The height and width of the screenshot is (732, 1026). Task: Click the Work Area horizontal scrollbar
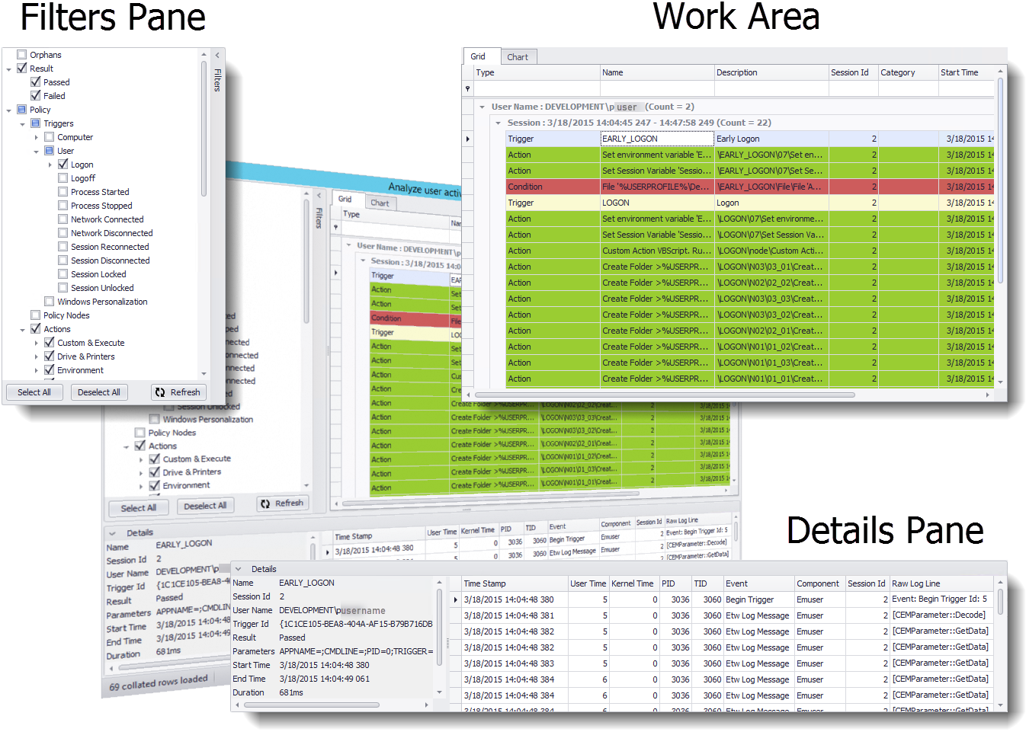pos(665,395)
